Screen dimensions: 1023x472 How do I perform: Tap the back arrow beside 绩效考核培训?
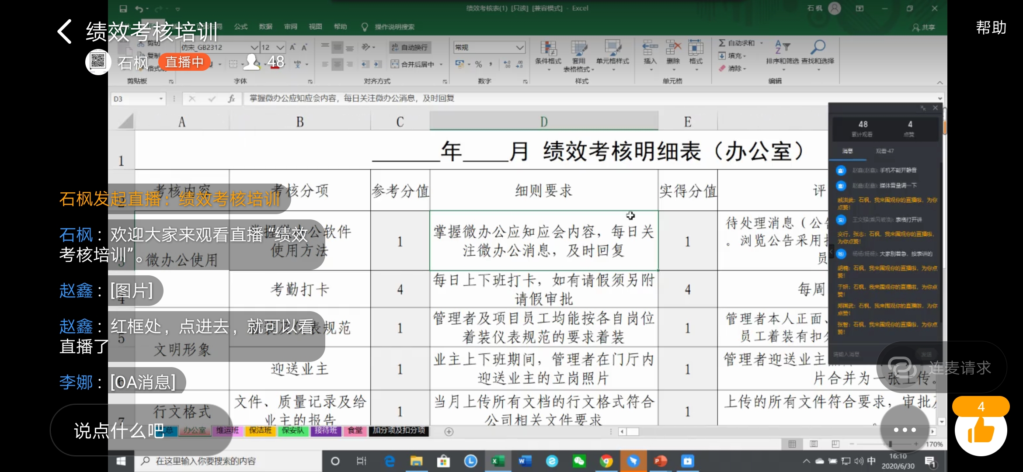pos(65,31)
